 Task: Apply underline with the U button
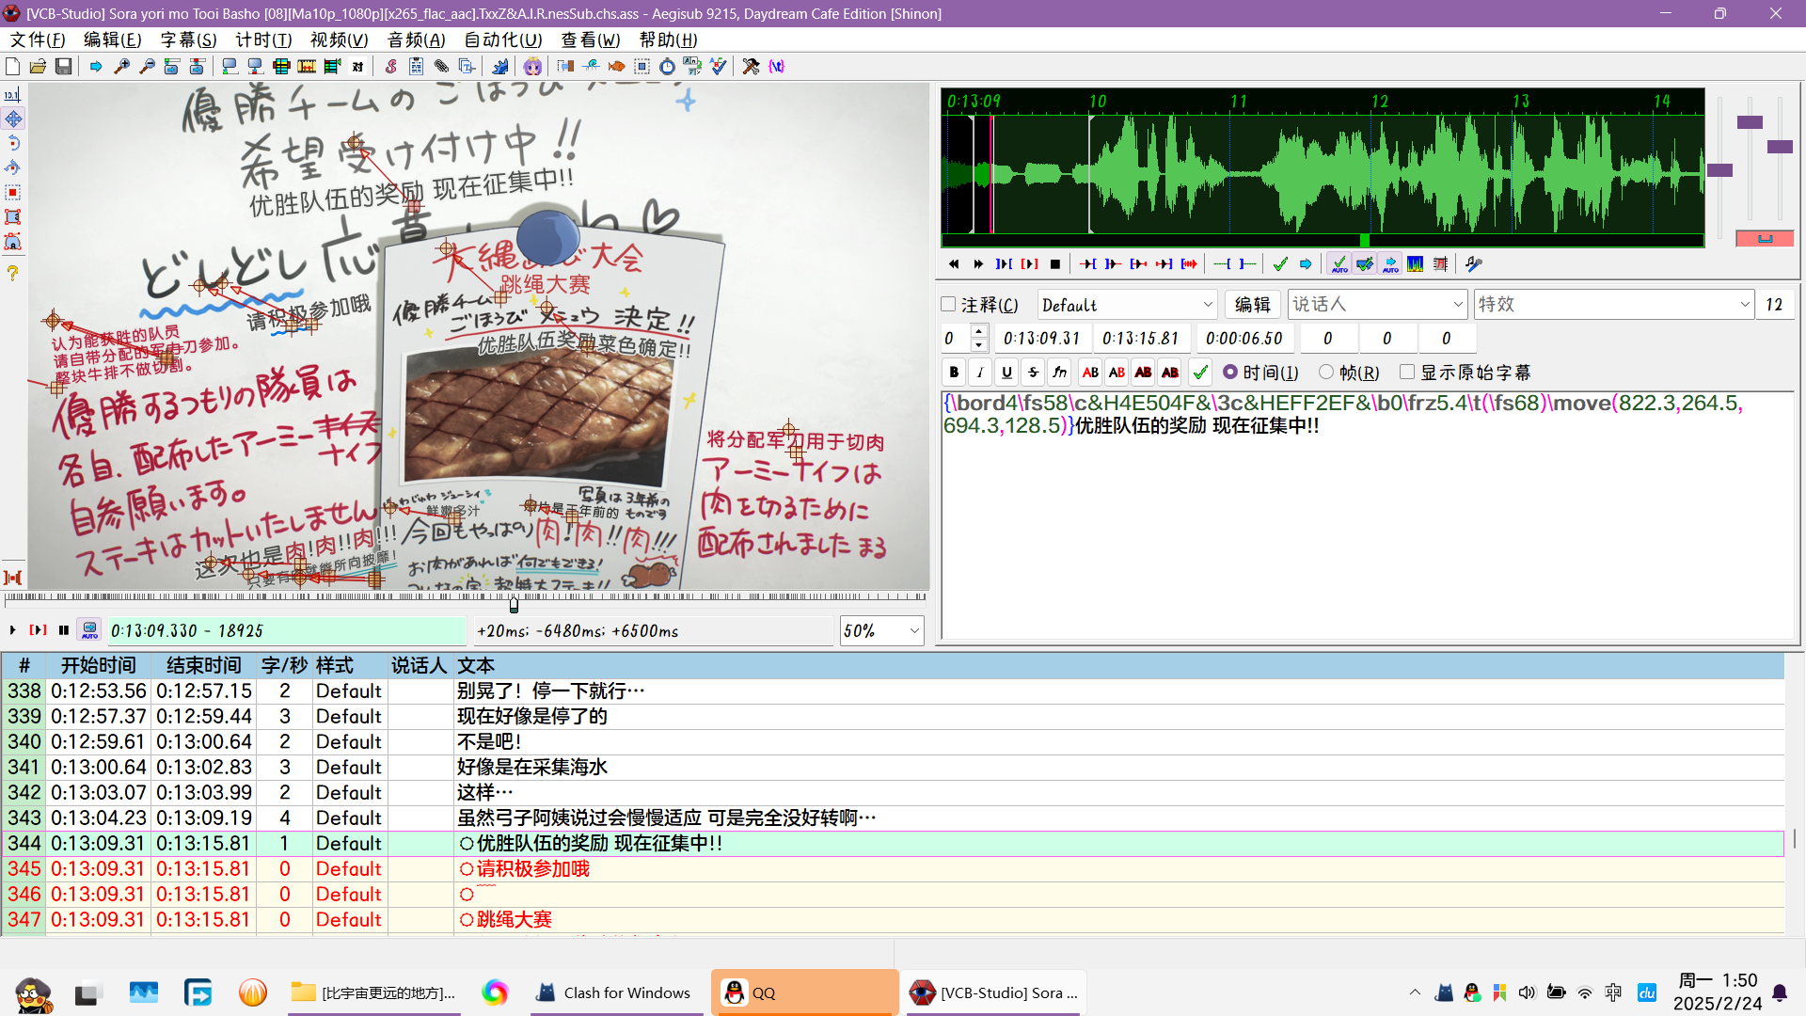1006,373
